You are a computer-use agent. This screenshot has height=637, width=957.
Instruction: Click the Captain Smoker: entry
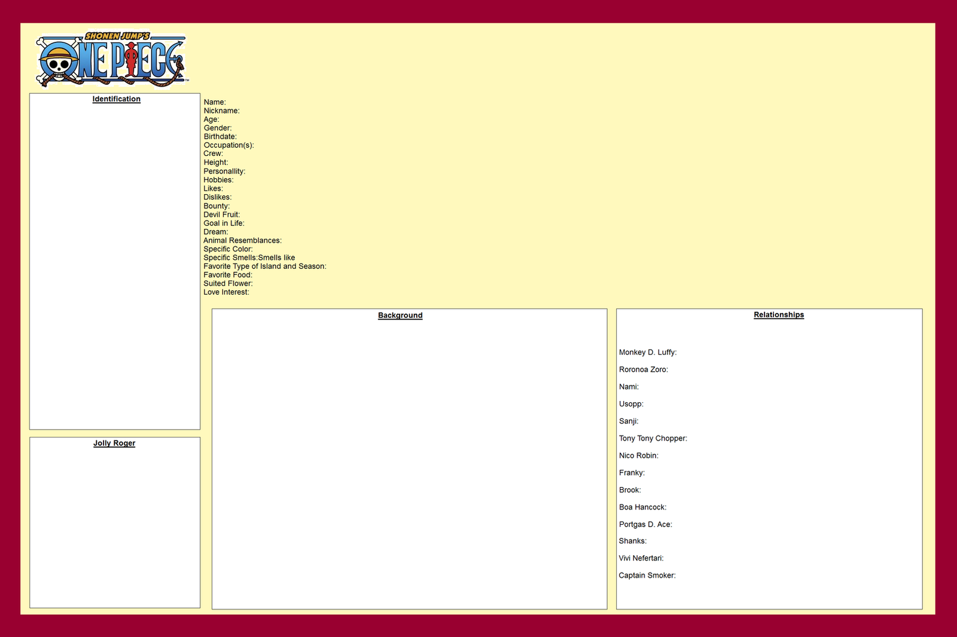pos(647,576)
